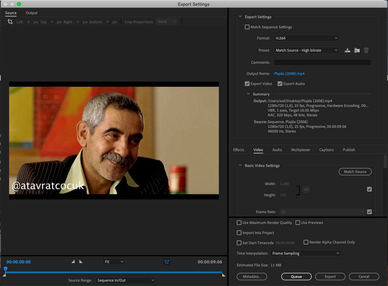Click the Queue button
This screenshot has height=286, width=388.
click(x=296, y=277)
